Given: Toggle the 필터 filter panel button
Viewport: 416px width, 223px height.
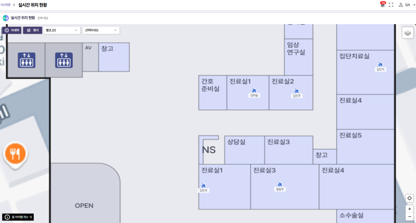Looking at the screenshot, I should click(32, 30).
